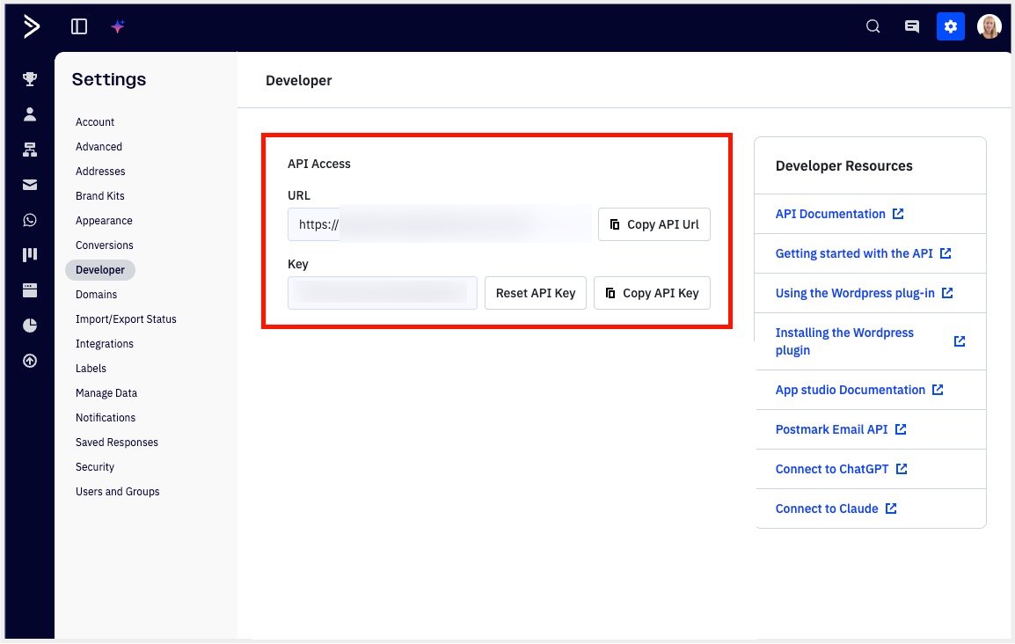Click the blue settings gear icon
Viewport: 1015px width, 644px height.
coord(950,26)
